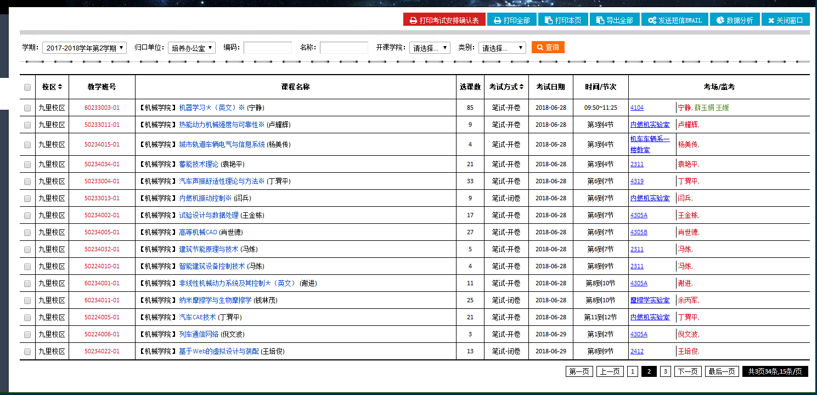Open the 数据分析 data analysis button
This screenshot has width=817, height=395.
point(735,20)
